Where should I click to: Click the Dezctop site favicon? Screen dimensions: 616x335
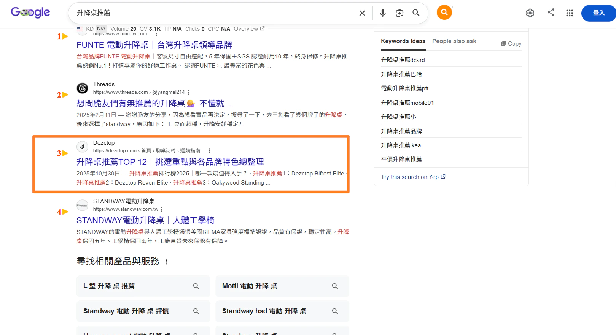83,147
